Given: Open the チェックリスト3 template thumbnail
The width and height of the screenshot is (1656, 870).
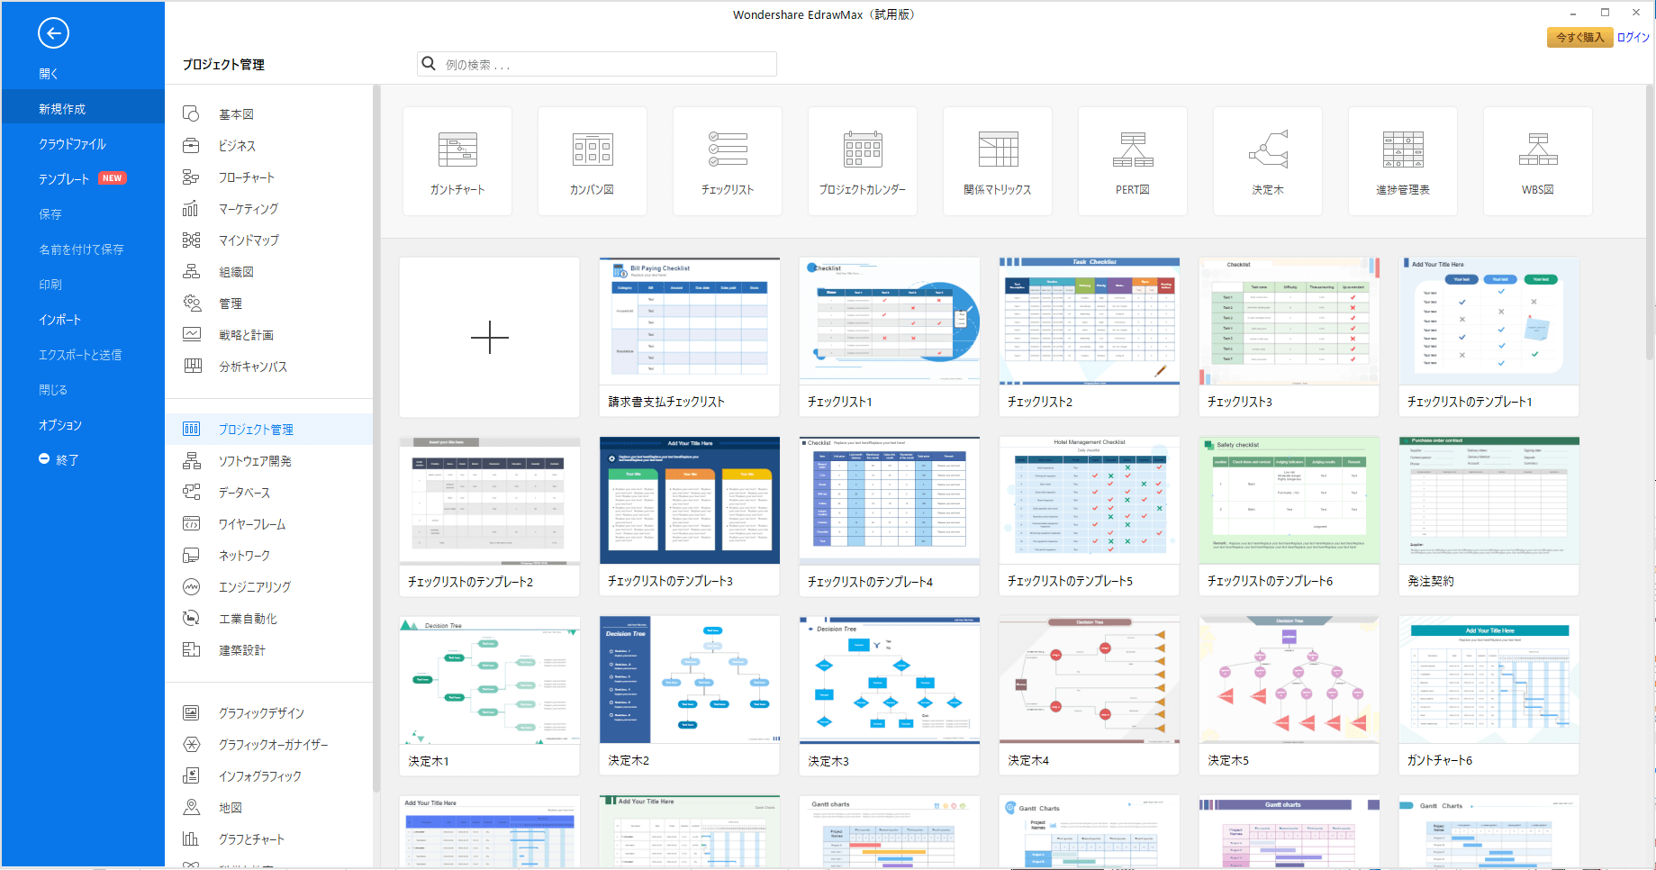Looking at the screenshot, I should click(x=1290, y=337).
